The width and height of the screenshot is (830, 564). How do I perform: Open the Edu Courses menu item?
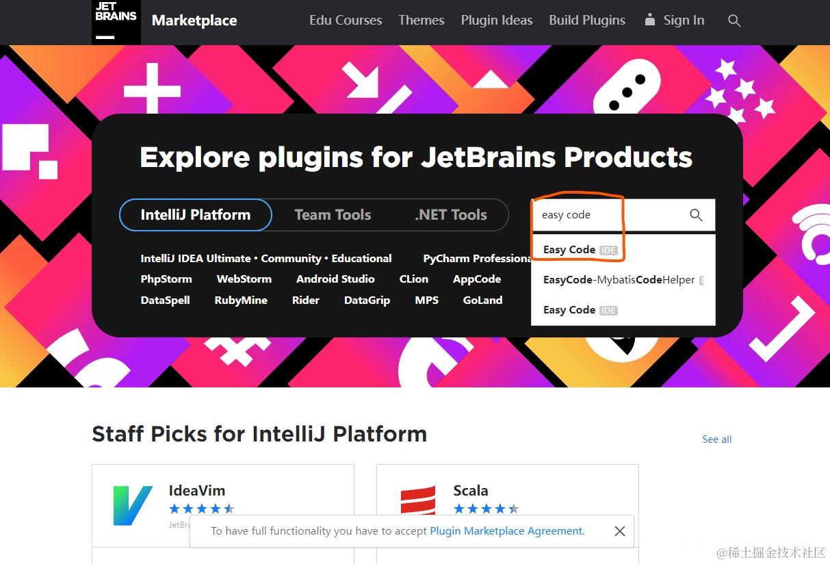pyautogui.click(x=346, y=21)
